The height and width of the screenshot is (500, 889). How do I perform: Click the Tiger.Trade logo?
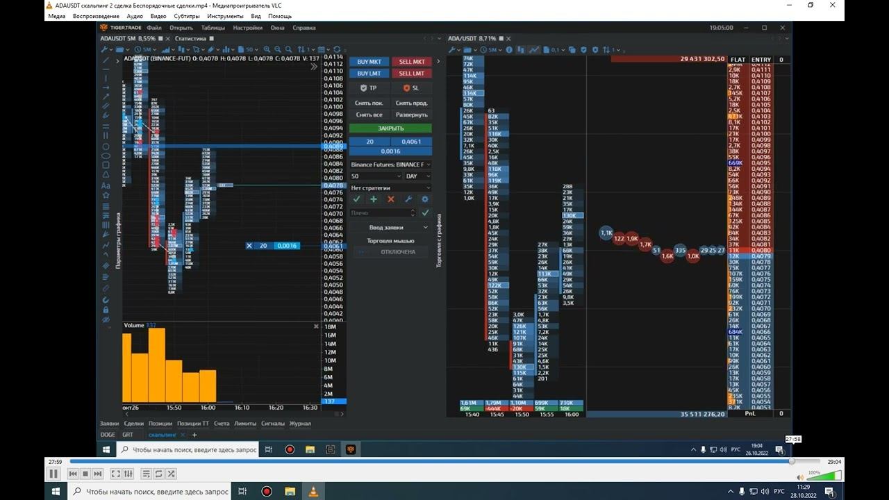(122, 28)
